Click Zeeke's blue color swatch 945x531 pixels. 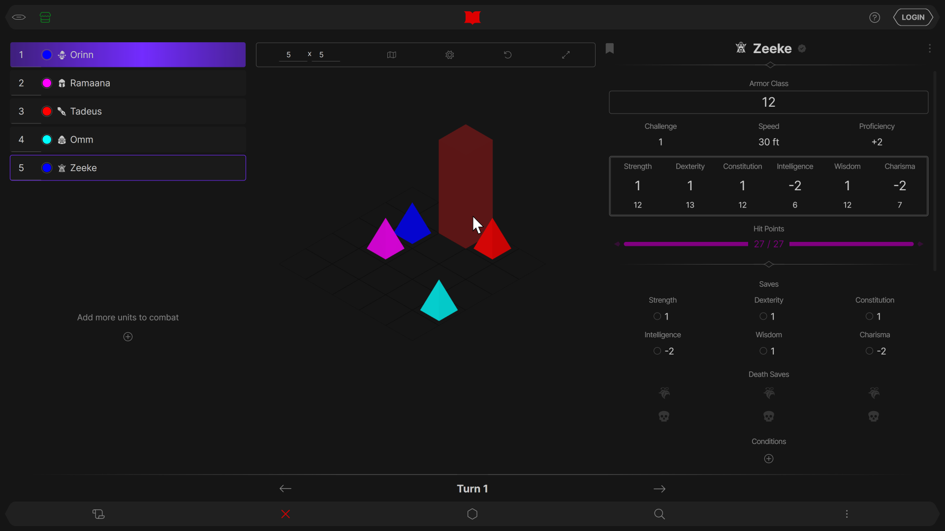47,168
